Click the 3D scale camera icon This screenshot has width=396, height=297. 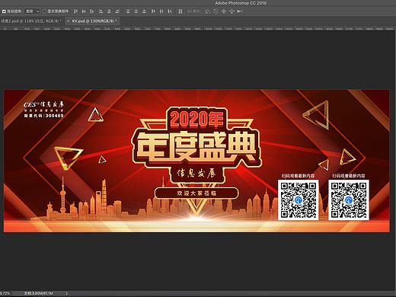coord(239,11)
